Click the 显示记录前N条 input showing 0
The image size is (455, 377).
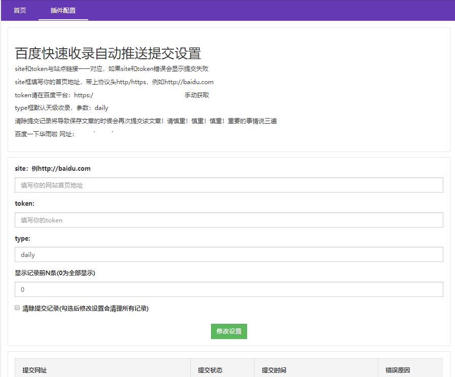pyautogui.click(x=227, y=289)
